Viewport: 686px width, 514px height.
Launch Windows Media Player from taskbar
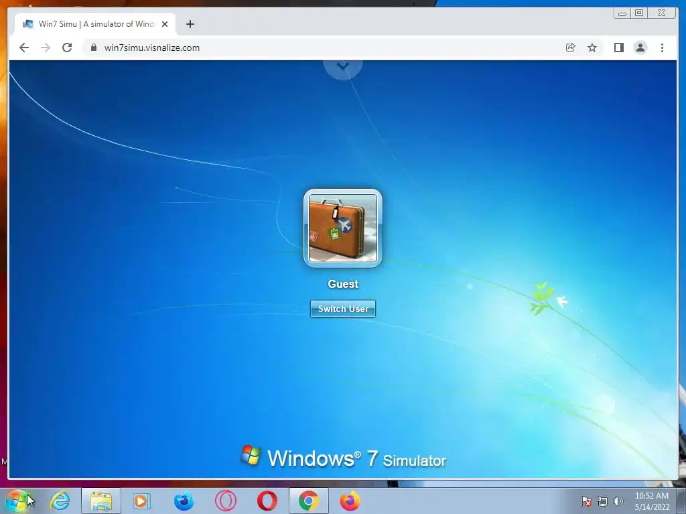[142, 501]
